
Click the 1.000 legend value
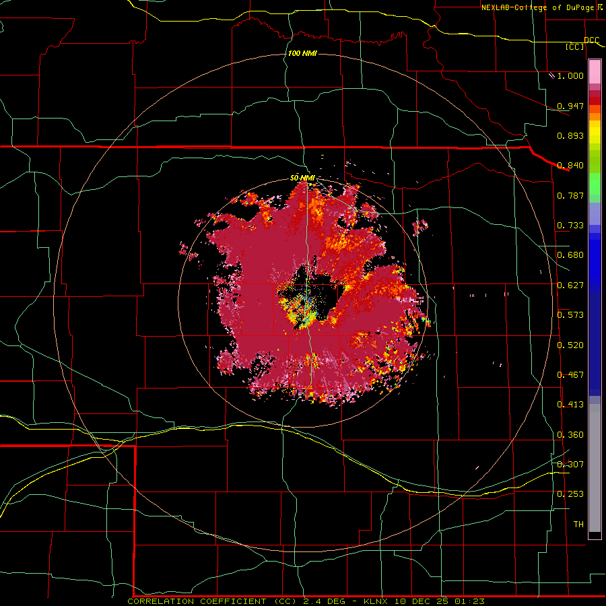(x=570, y=75)
